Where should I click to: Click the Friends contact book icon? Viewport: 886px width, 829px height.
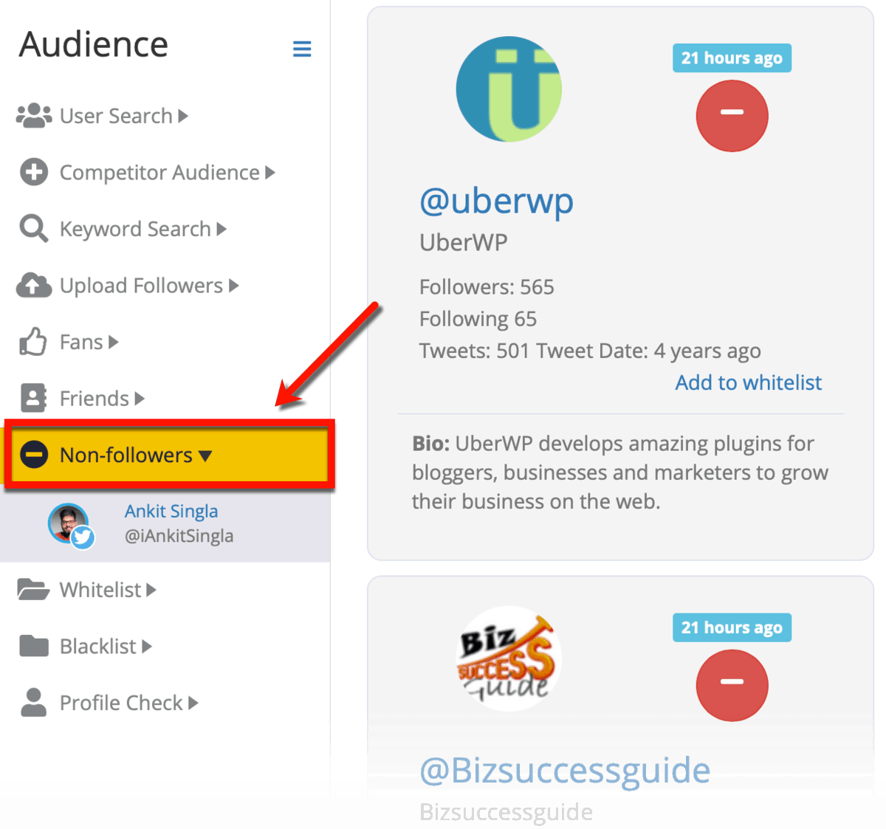33,399
